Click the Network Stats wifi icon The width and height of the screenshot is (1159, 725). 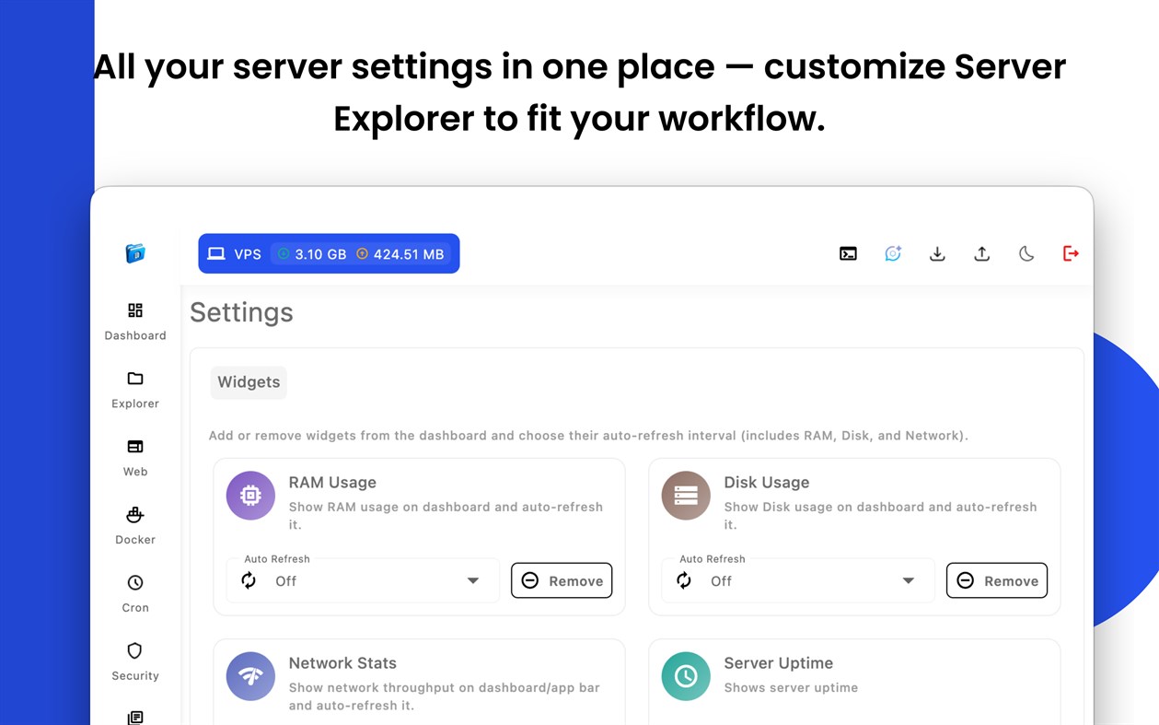point(250,676)
